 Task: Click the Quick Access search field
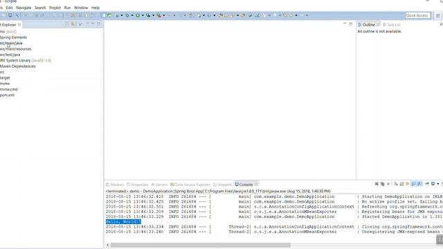tap(417, 15)
